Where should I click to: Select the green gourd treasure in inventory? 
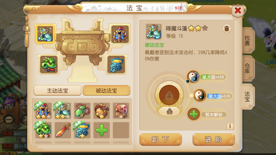(82, 111)
